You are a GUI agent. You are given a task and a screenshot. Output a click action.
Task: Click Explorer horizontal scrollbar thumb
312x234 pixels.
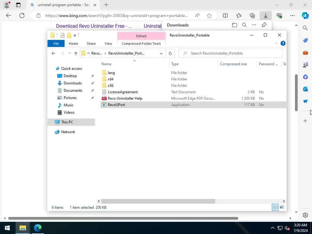pos(158,201)
